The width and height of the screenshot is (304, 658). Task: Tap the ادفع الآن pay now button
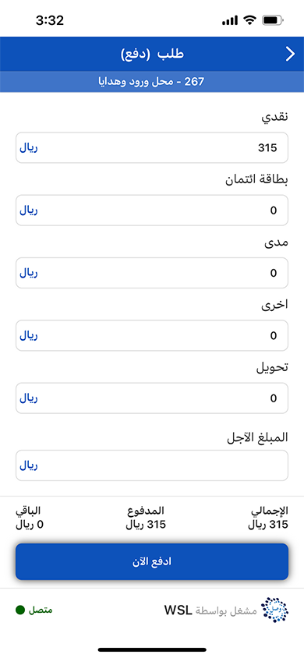tap(152, 562)
